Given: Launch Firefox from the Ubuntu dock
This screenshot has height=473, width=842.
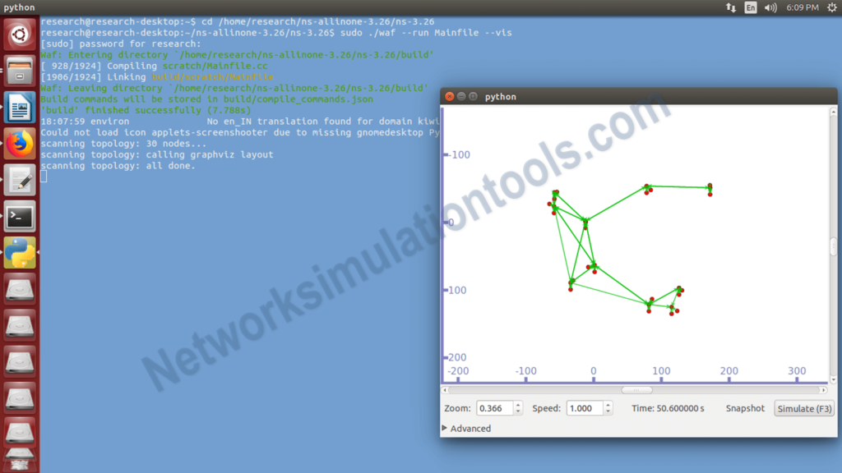Looking at the screenshot, I should click(x=19, y=143).
